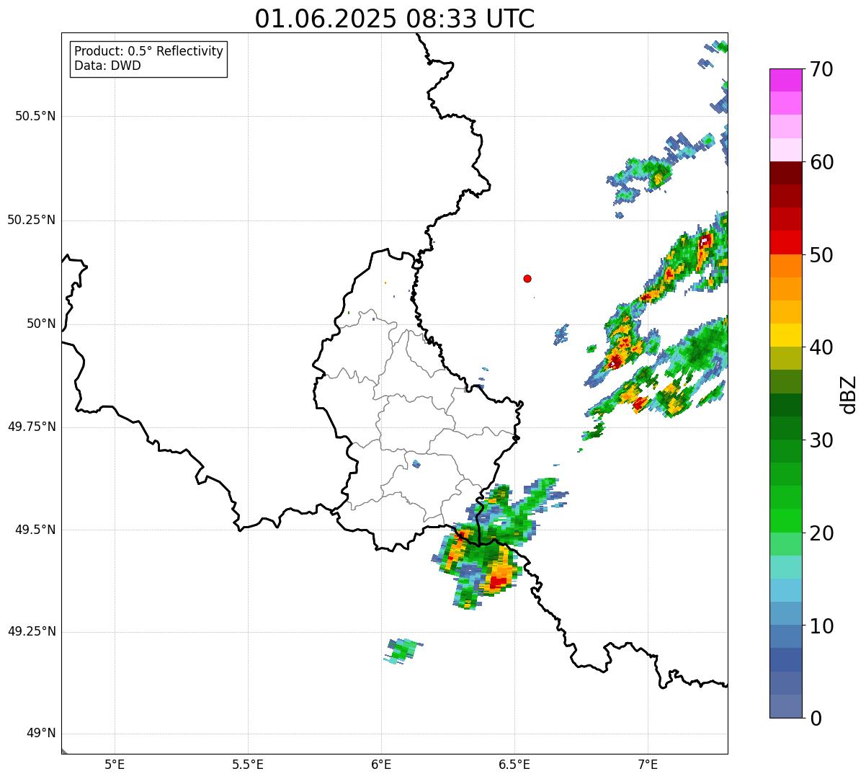Click the 49°N latitude label

[41, 734]
